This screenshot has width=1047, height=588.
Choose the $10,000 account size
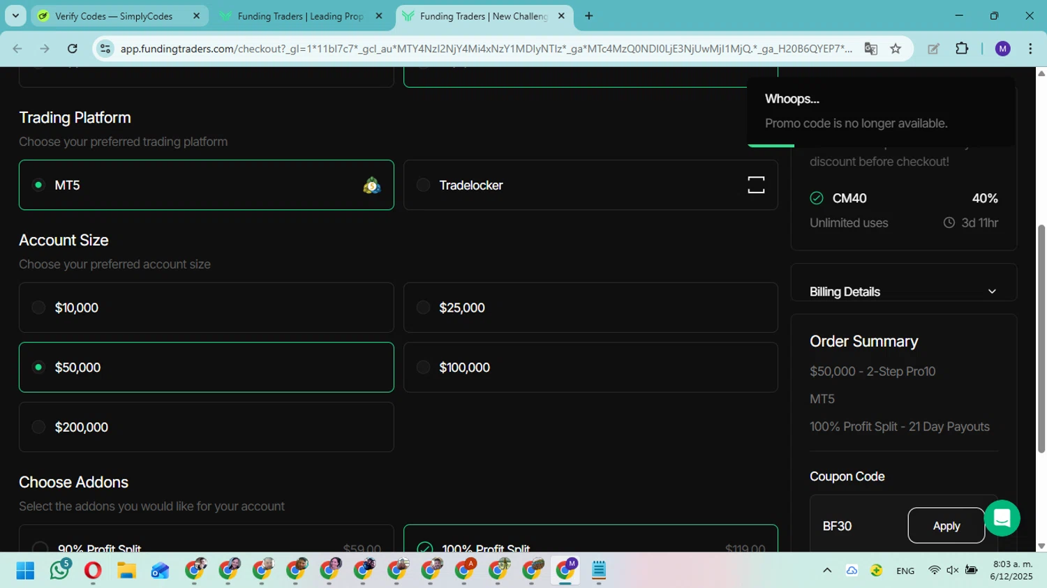(x=207, y=308)
